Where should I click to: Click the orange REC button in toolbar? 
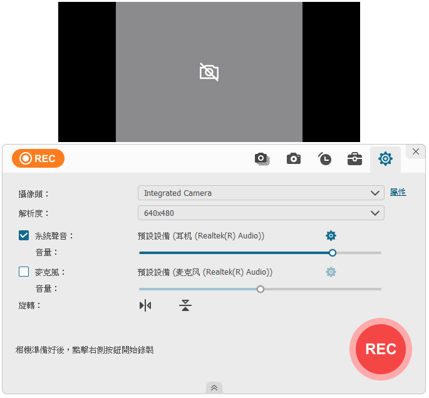point(38,158)
